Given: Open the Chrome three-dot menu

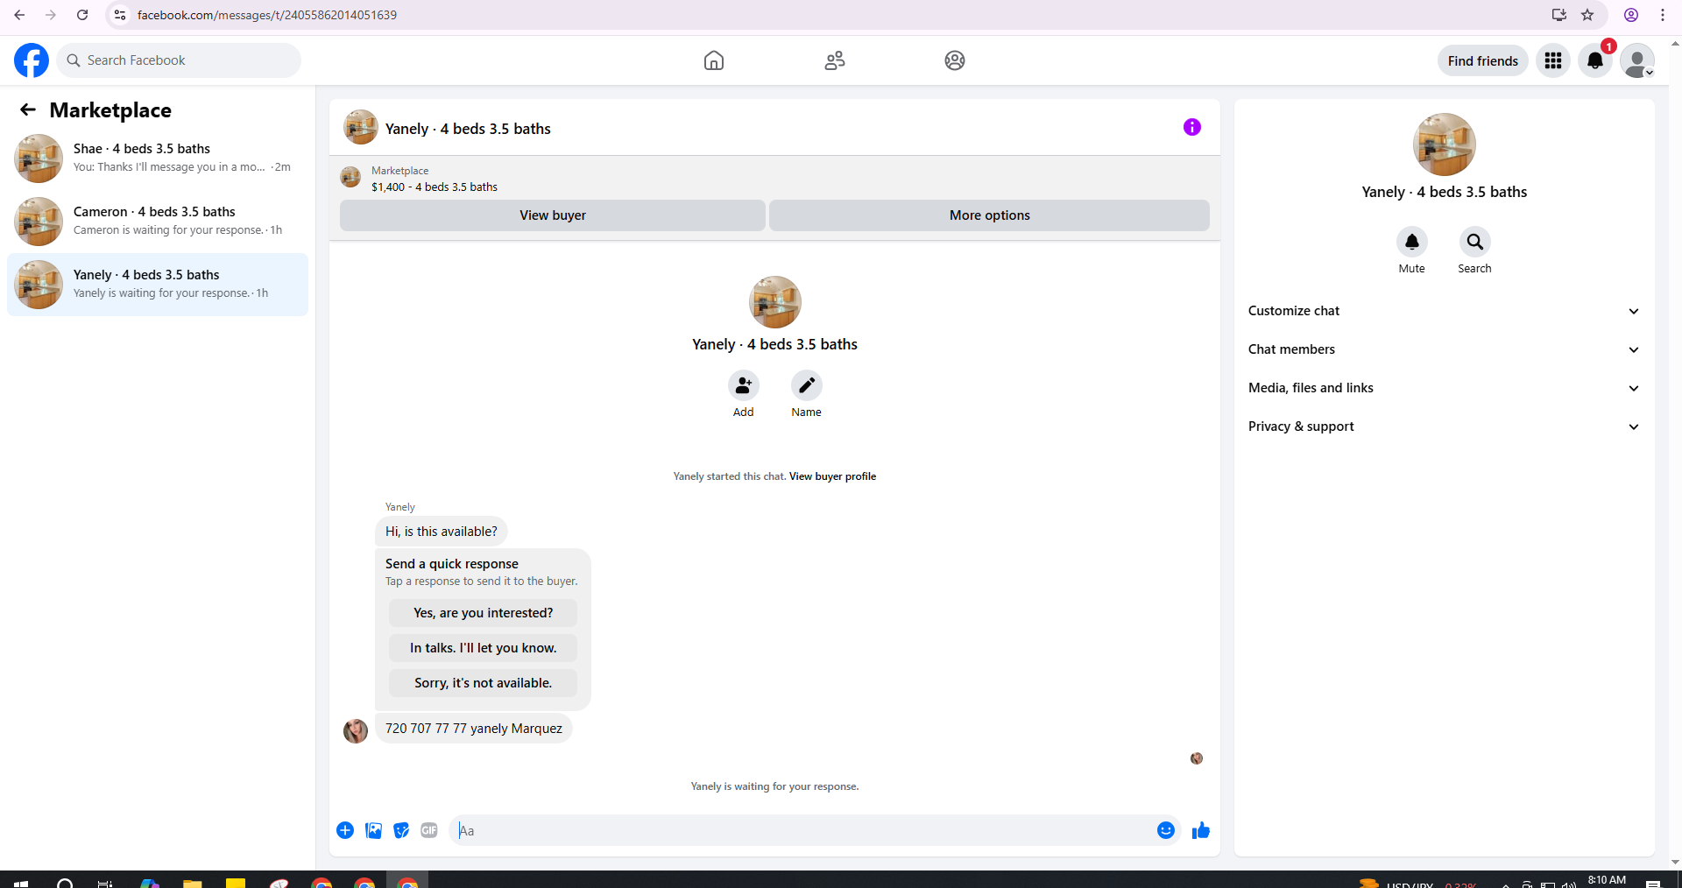Looking at the screenshot, I should [x=1663, y=15].
